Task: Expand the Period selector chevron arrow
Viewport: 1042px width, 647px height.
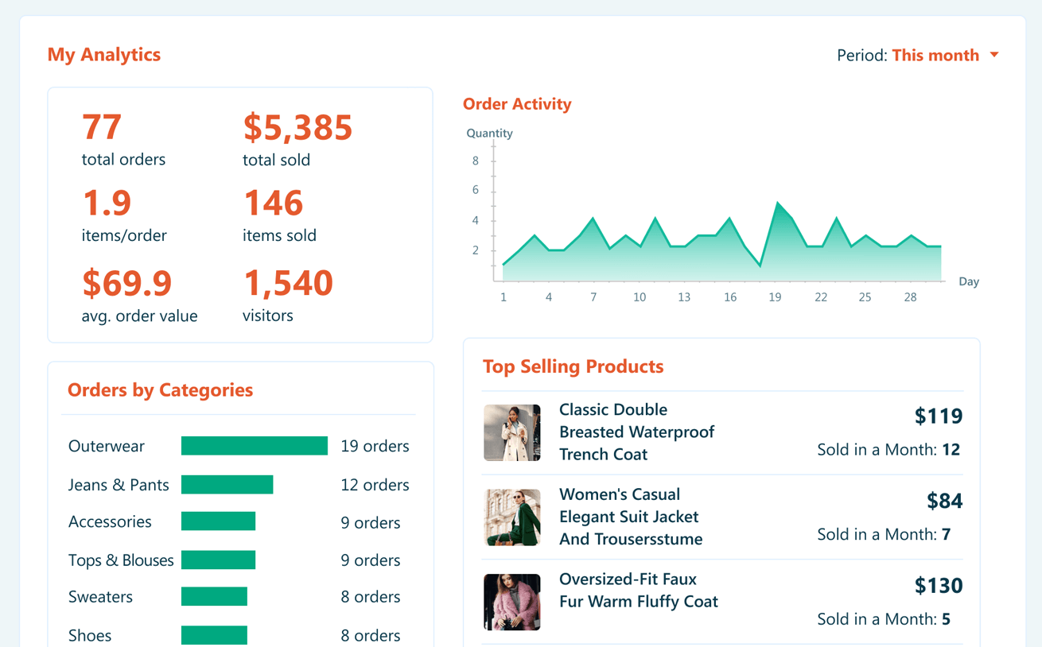Action: 994,55
